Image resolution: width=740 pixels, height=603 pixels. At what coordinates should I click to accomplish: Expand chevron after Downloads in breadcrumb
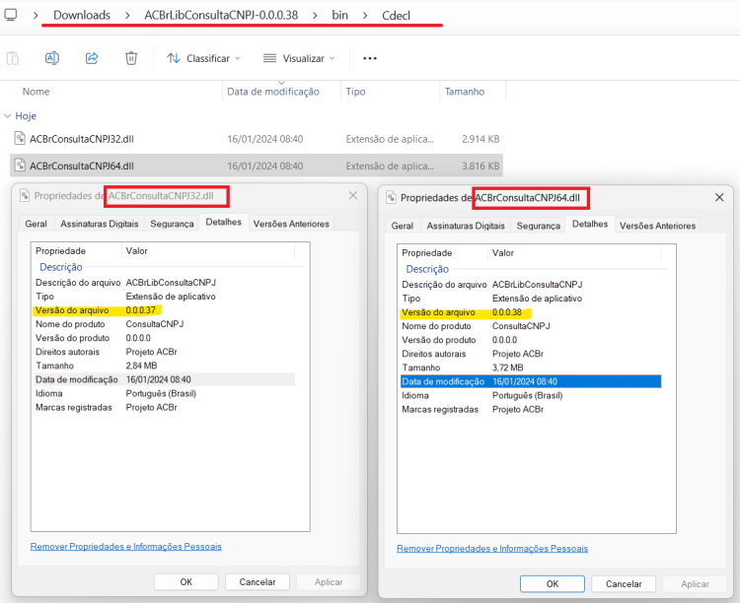point(127,16)
